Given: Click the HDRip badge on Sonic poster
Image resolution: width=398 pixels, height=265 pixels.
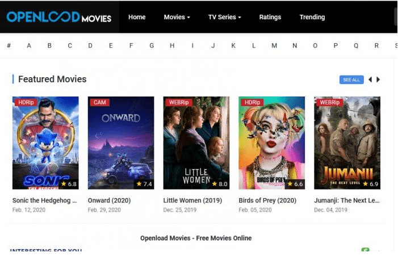Looking at the screenshot, I should 26,102.
